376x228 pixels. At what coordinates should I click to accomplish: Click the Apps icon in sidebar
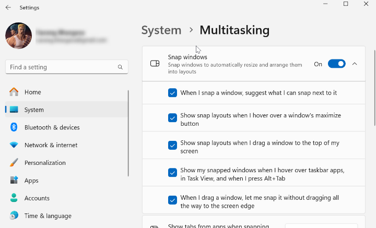click(x=14, y=180)
